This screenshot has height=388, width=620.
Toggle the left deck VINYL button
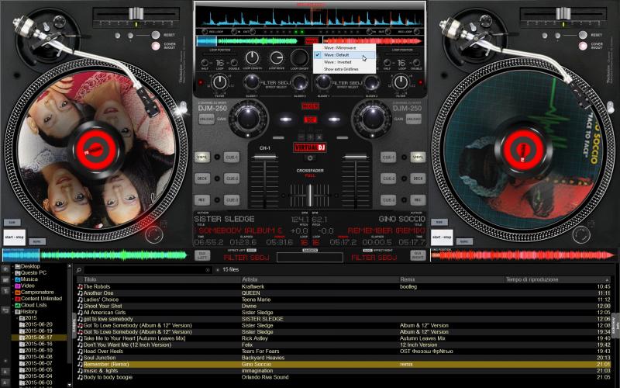click(202, 158)
